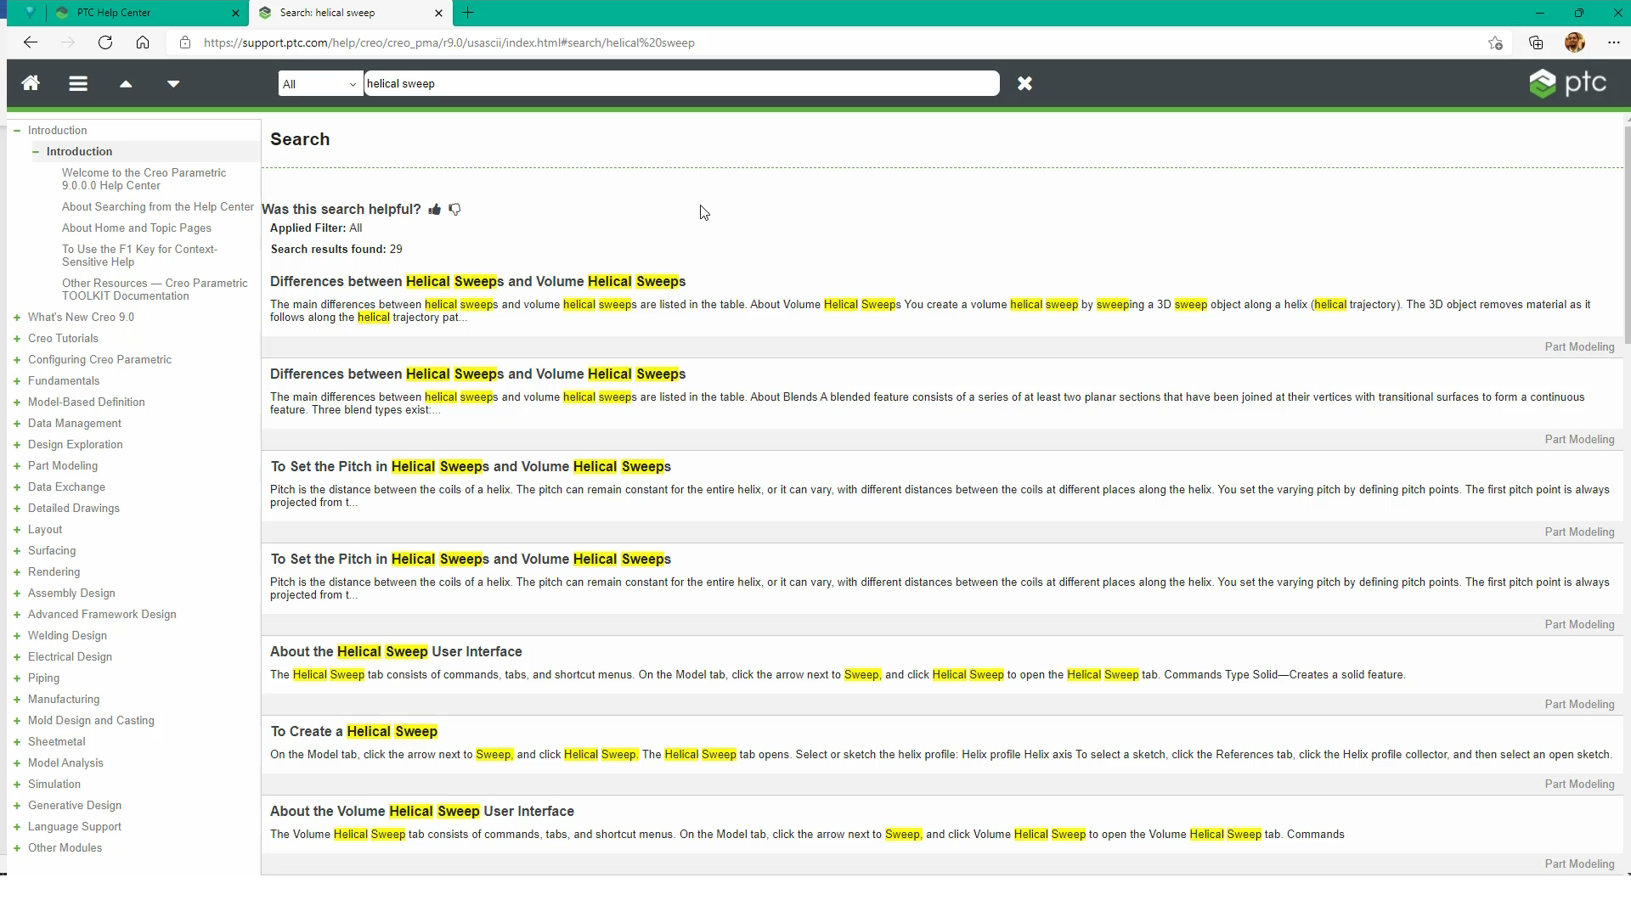Viewport: 1631px width, 917px height.
Task: Close the Search: helical sweep tab
Action: 438,13
